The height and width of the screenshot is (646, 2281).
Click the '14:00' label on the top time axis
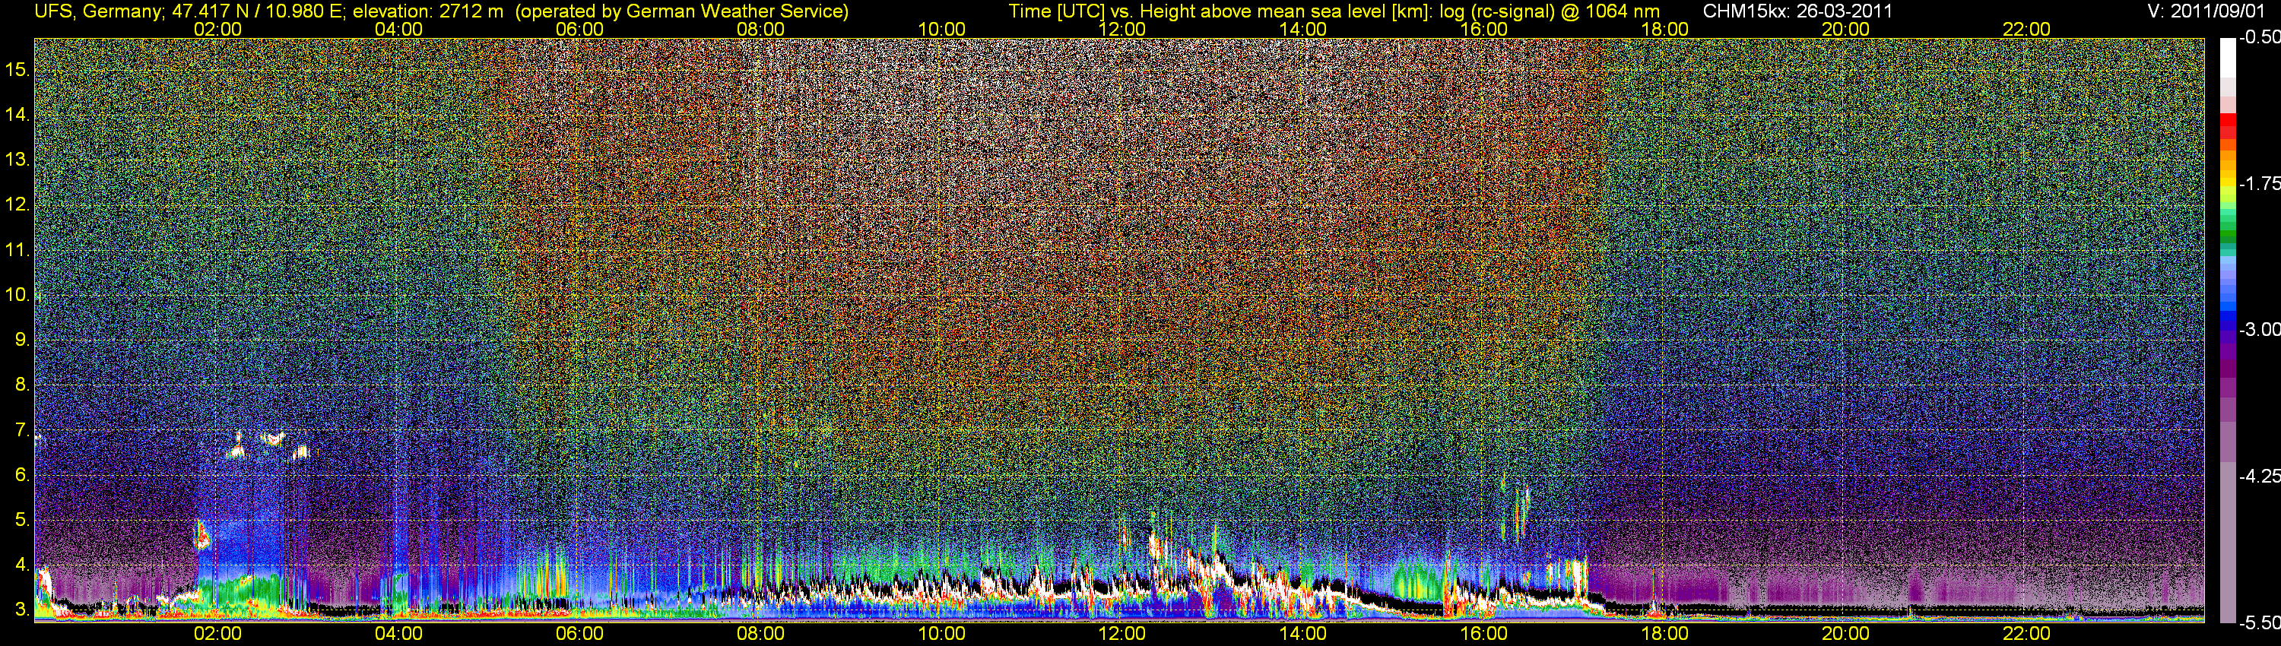pyautogui.click(x=1303, y=29)
